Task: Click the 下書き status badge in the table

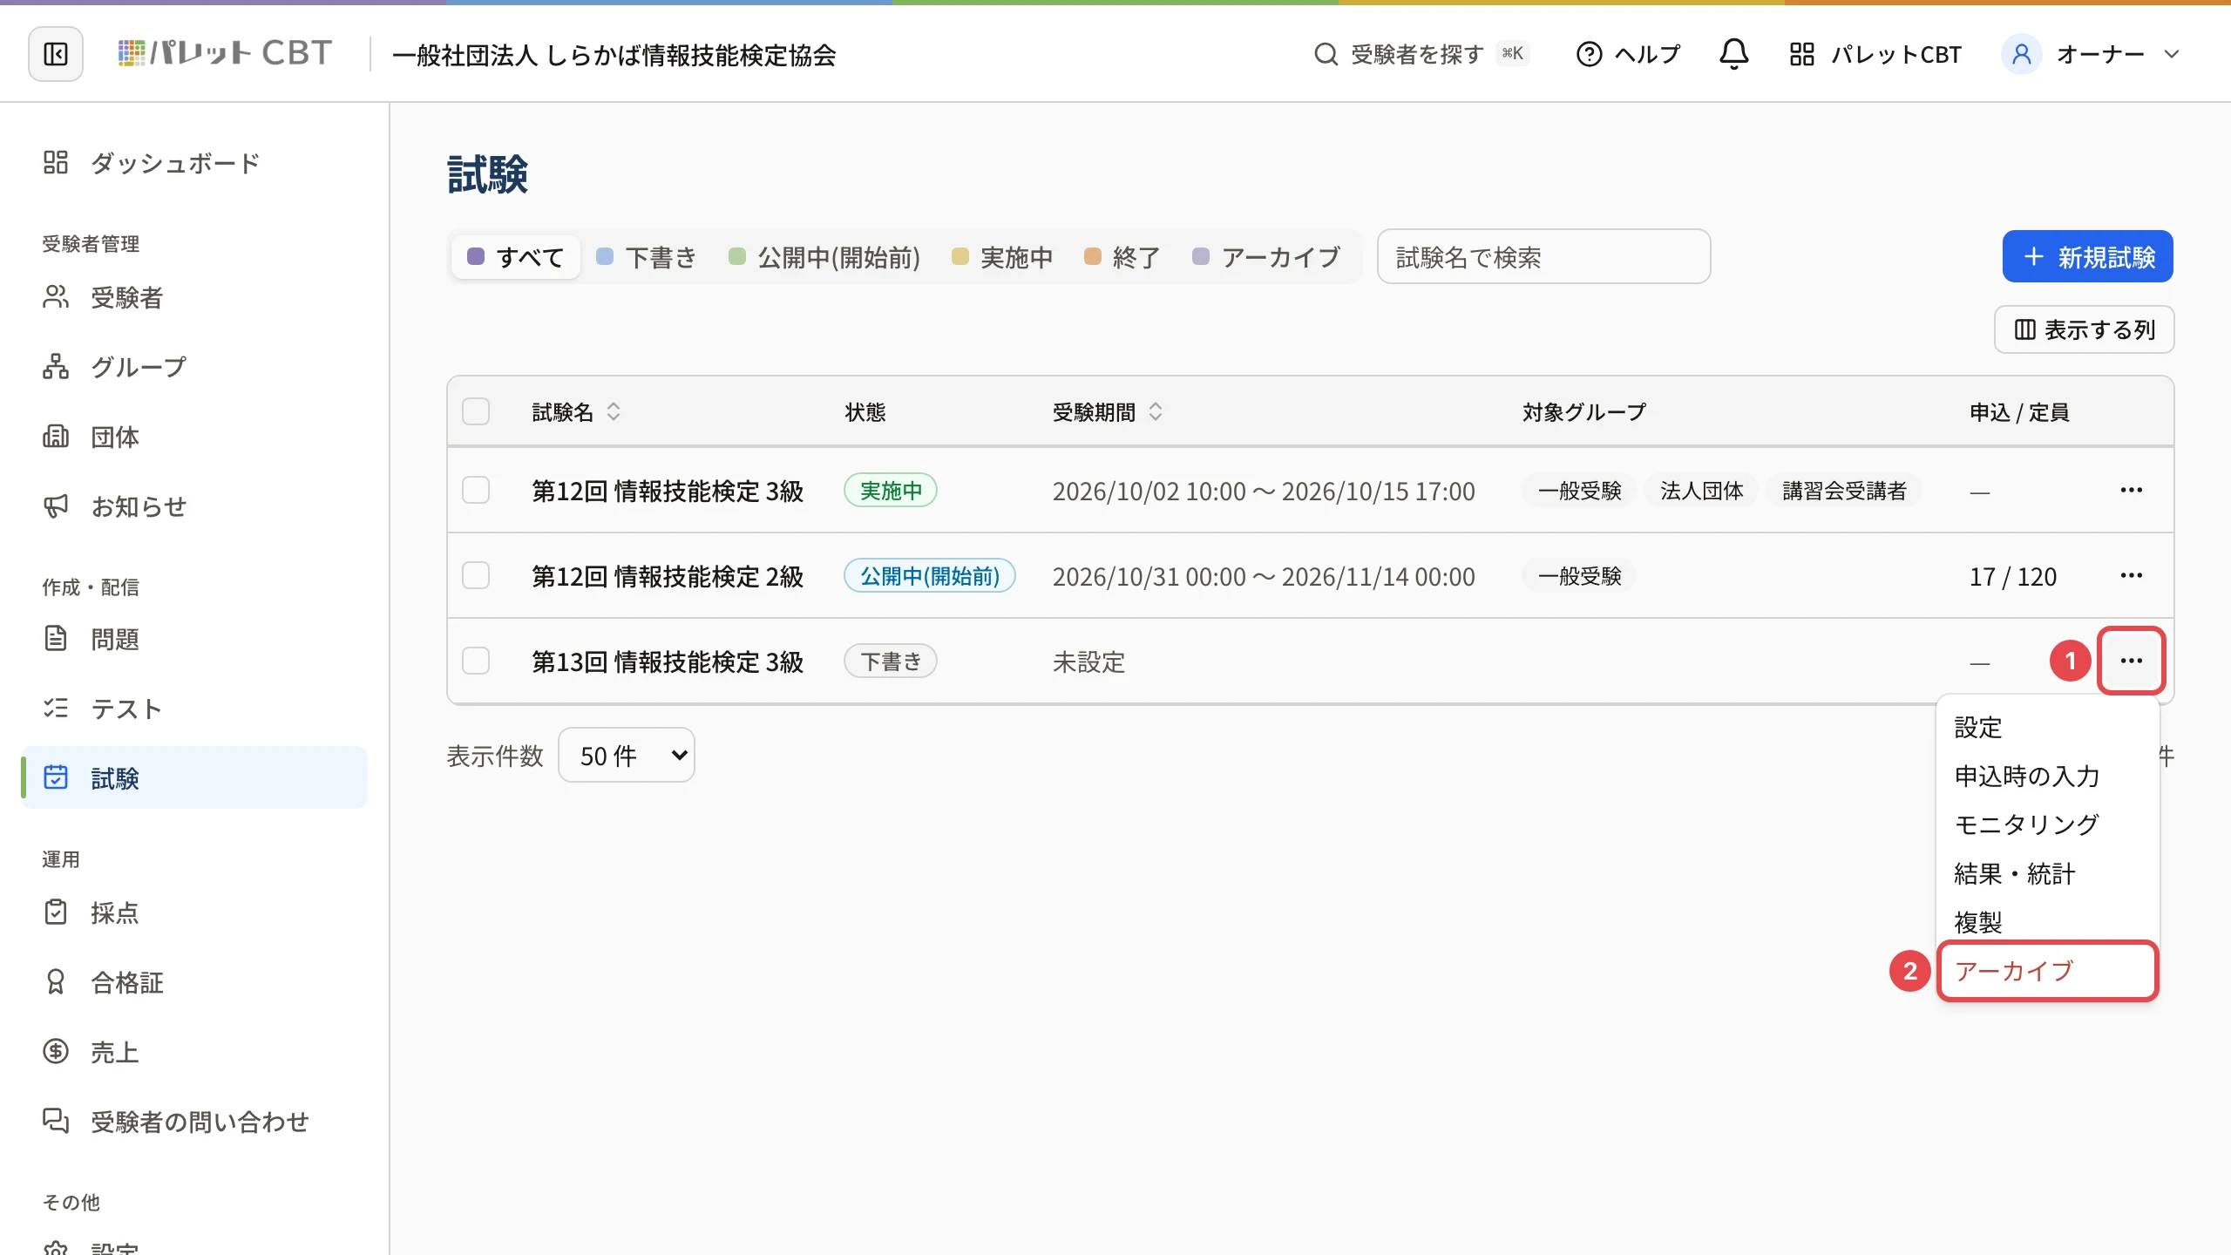Action: click(x=891, y=661)
